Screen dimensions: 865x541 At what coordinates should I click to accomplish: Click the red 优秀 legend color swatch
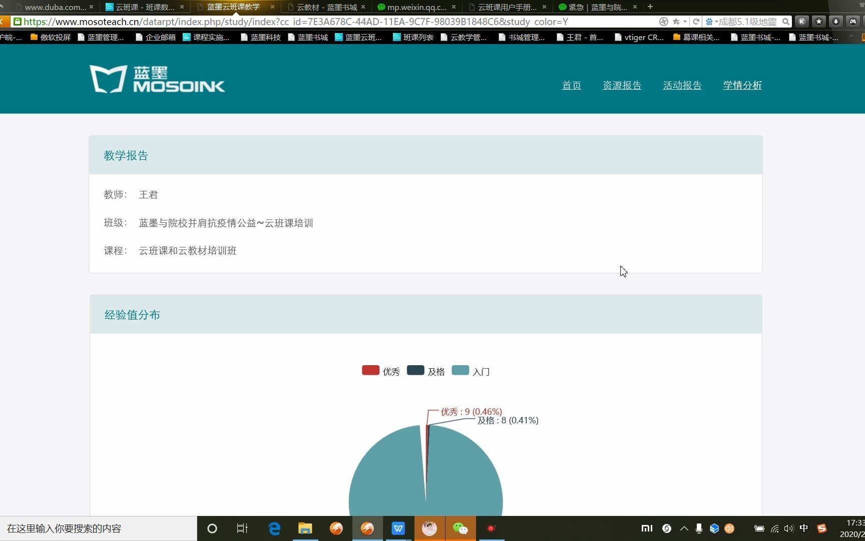pos(370,370)
